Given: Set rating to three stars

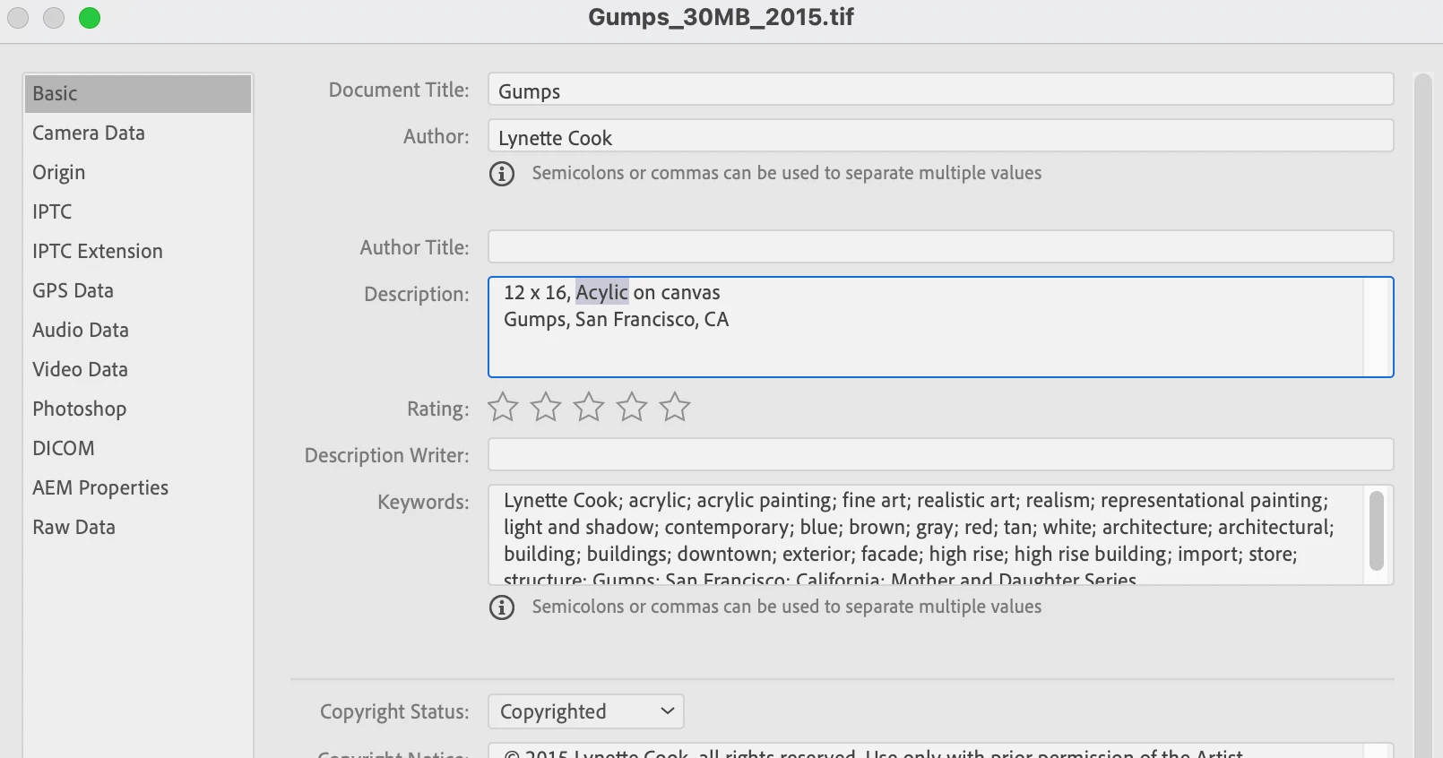Looking at the screenshot, I should (x=589, y=408).
